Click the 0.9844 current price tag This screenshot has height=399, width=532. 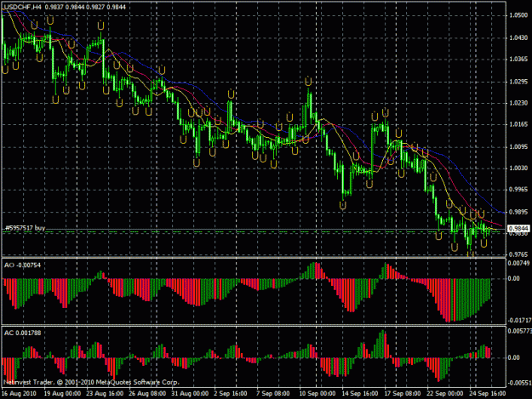coord(518,229)
